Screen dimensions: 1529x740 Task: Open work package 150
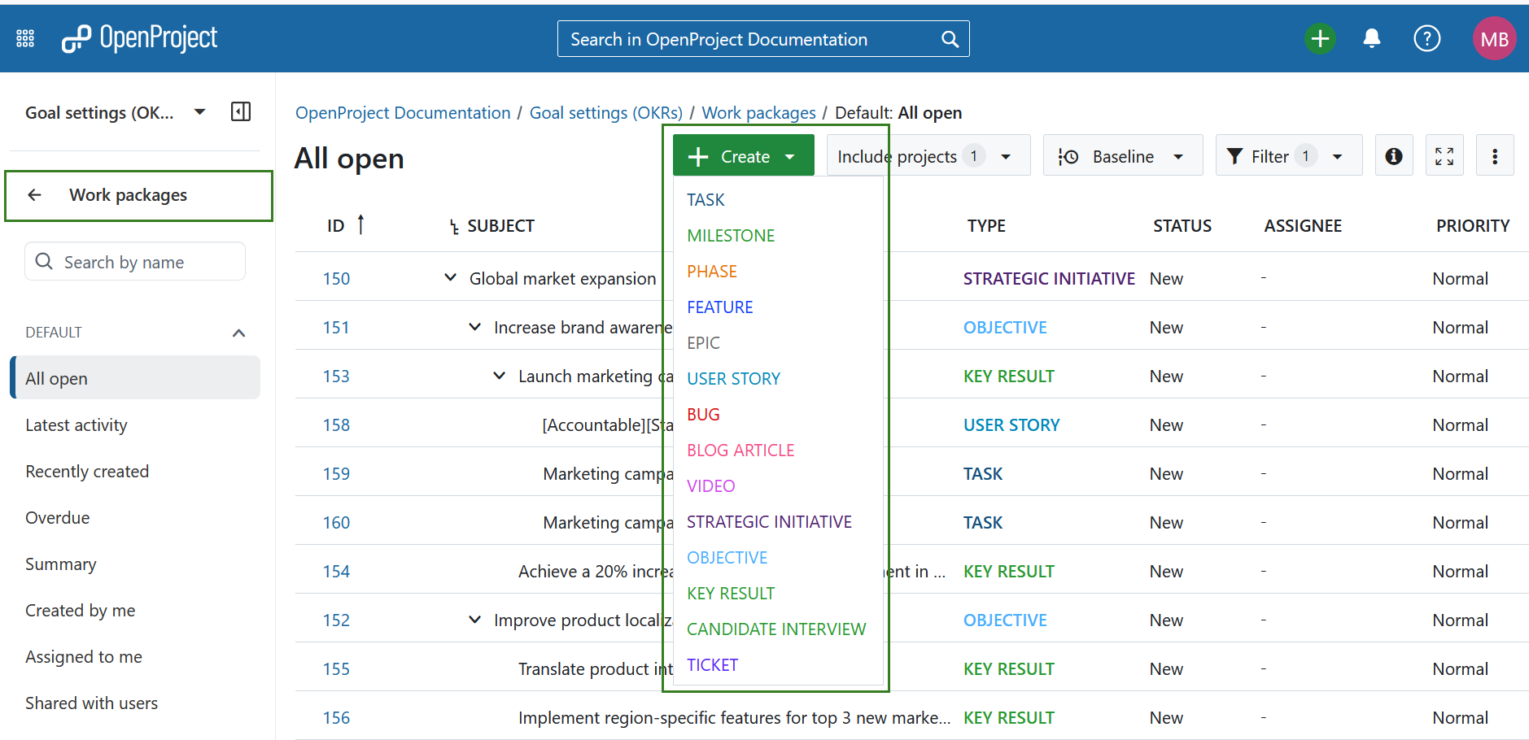(336, 277)
